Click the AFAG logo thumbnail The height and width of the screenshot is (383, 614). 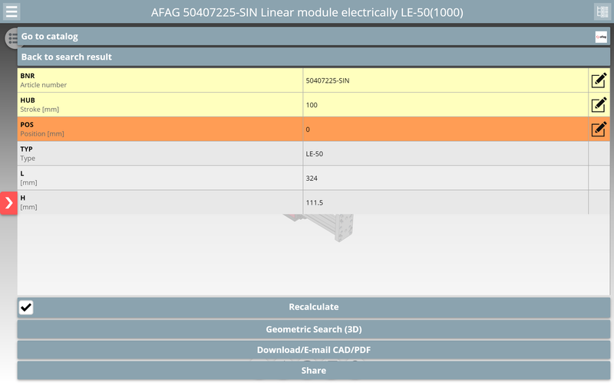click(601, 37)
